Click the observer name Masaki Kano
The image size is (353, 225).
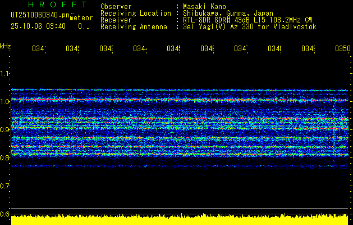[x=204, y=7]
